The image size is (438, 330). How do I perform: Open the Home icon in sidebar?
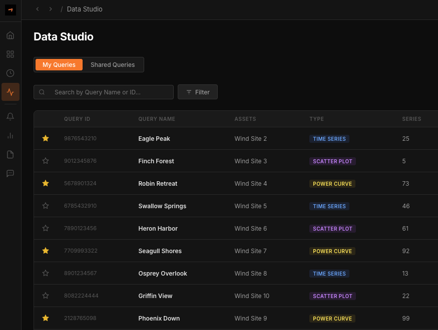[11, 35]
